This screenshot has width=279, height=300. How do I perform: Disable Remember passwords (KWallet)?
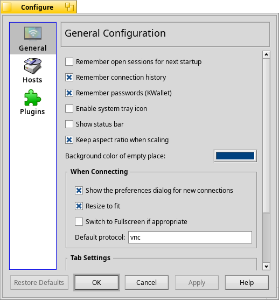tap(69, 93)
